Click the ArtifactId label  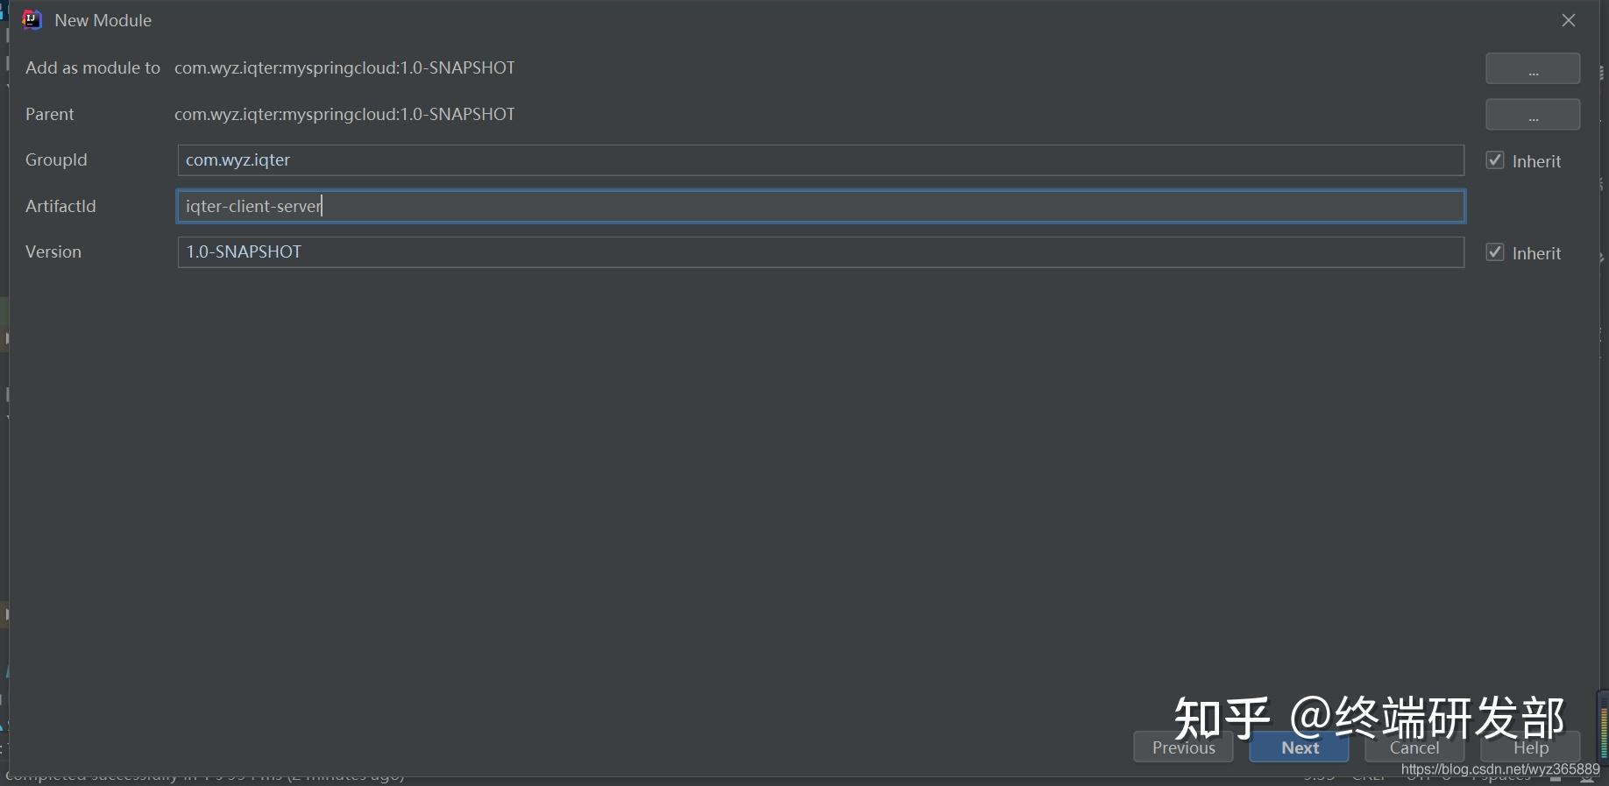[60, 207]
